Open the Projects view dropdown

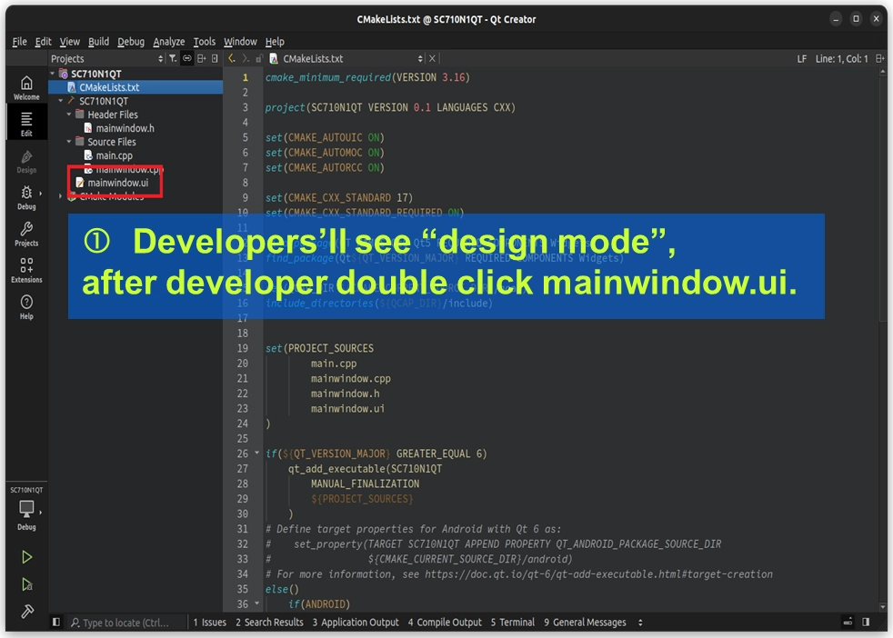tap(106, 58)
